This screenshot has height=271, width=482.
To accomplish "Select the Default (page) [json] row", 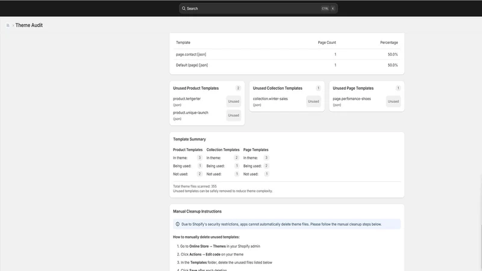I will pyautogui.click(x=287, y=65).
